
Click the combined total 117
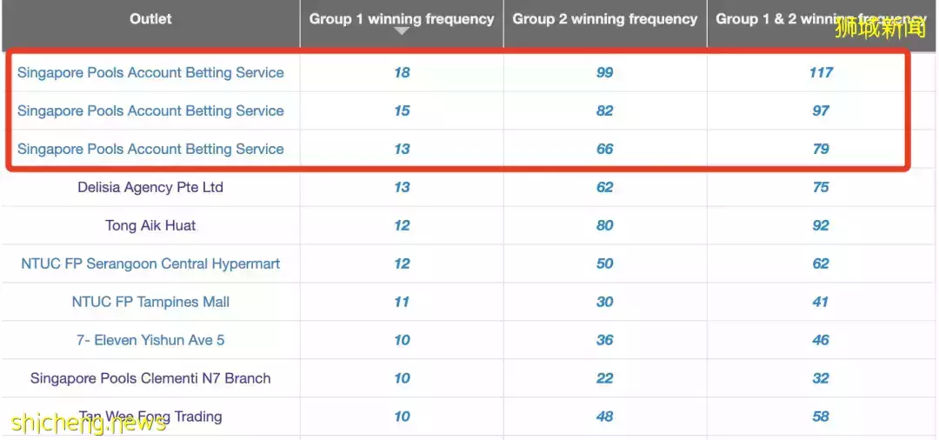(821, 72)
